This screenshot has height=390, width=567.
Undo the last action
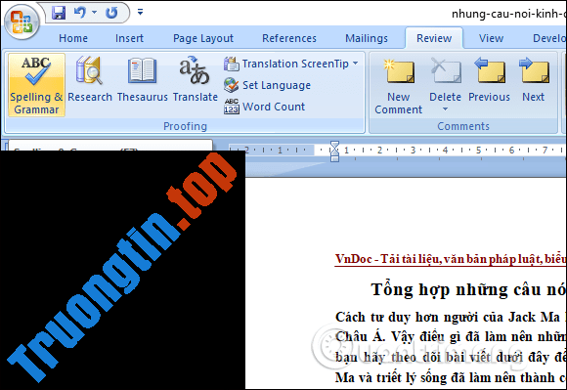(x=79, y=13)
